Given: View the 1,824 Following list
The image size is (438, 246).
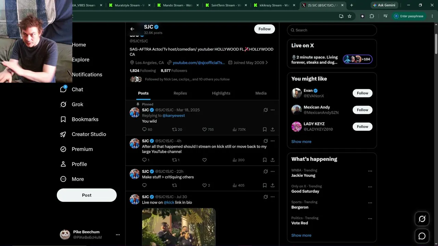Looking at the screenshot, I should [143, 71].
